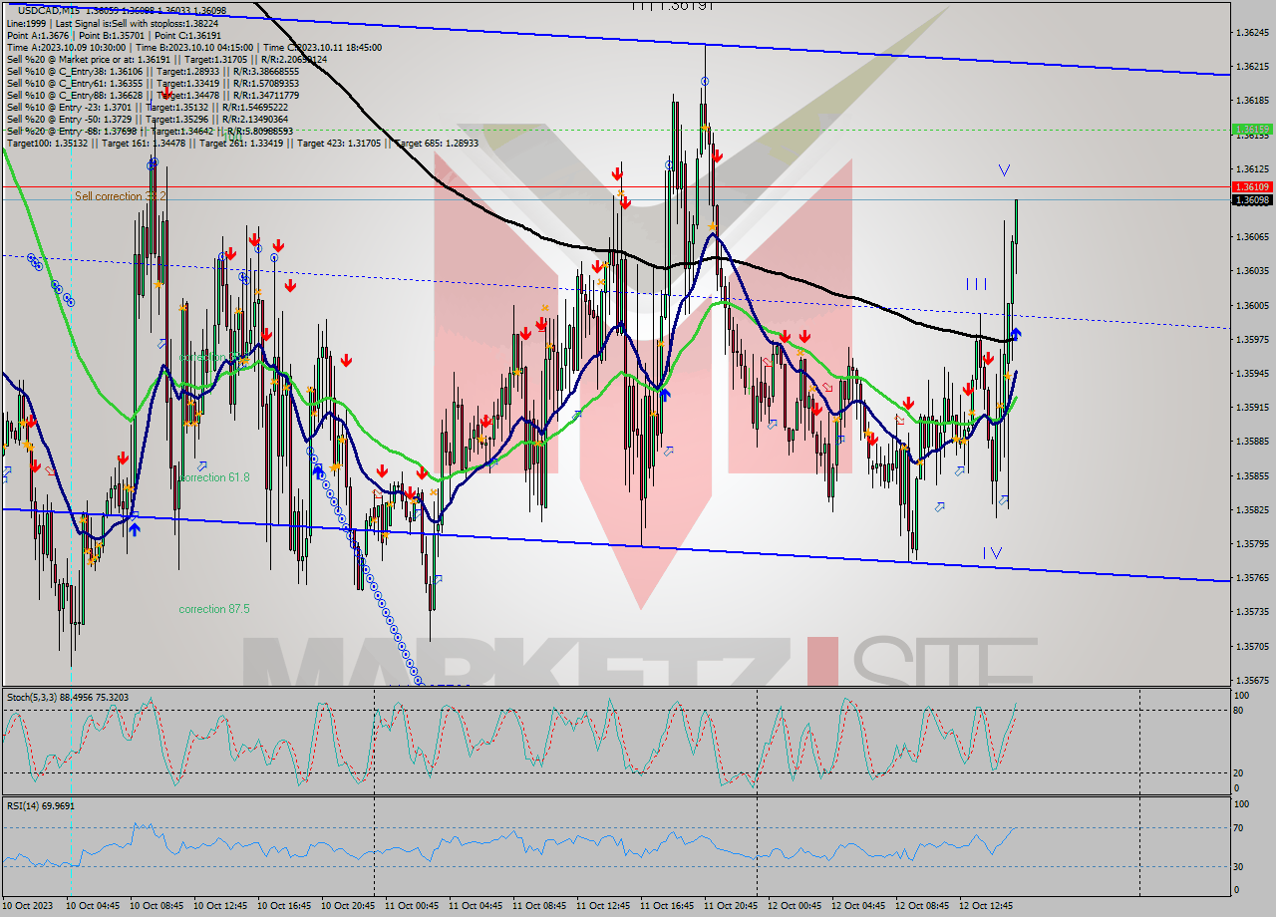The width and height of the screenshot is (1276, 917).
Task: Click the red sell arrow above the latest candle spike
Action: click(x=989, y=358)
